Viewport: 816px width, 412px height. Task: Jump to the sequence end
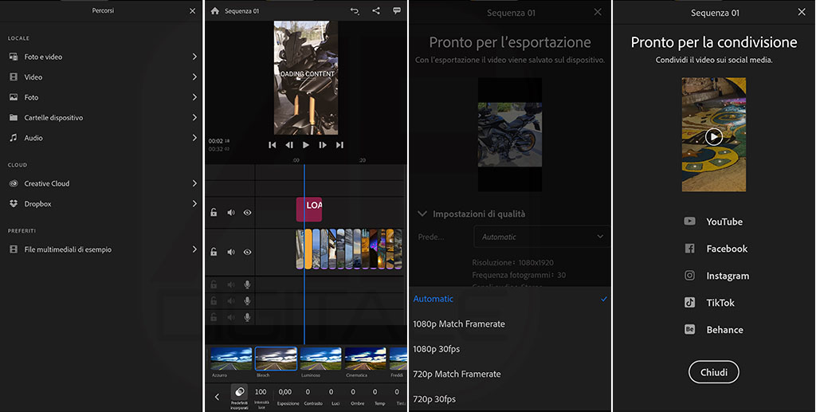339,145
